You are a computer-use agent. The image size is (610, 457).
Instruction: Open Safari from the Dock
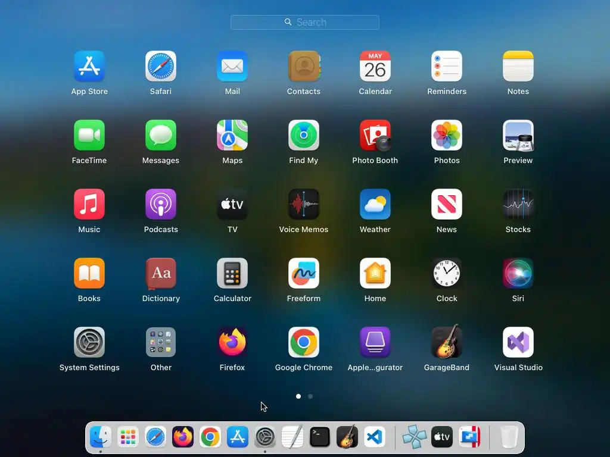click(155, 437)
